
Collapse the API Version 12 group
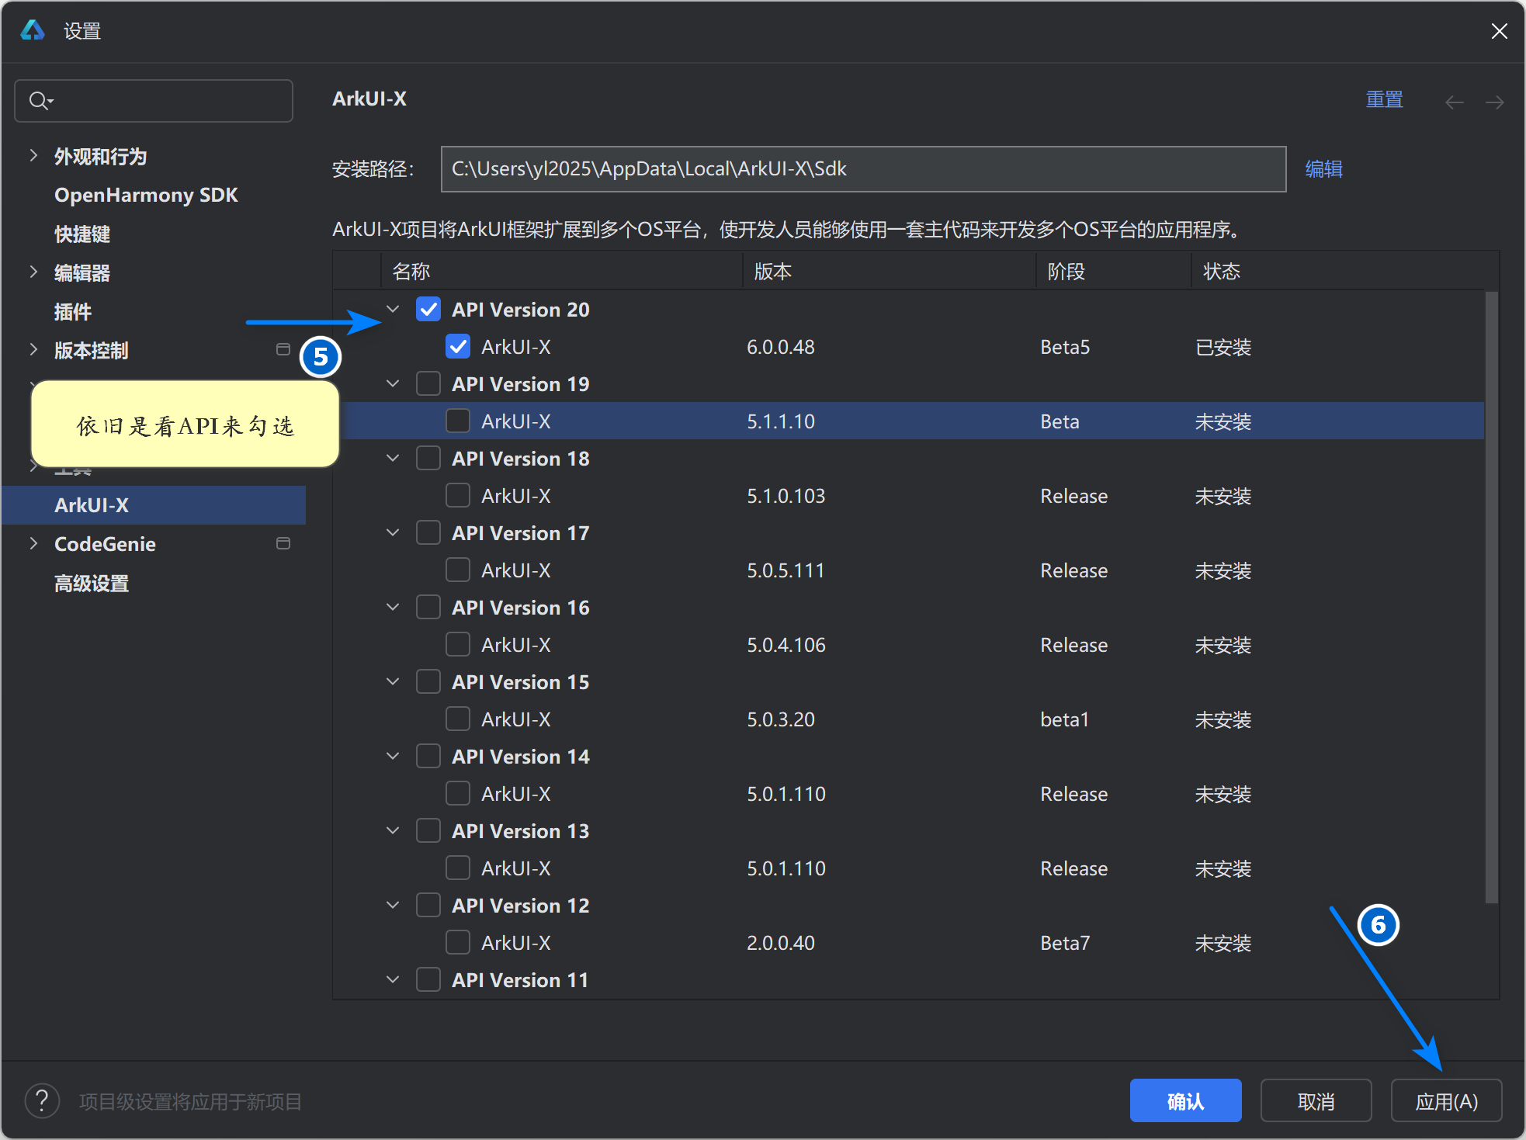tap(394, 906)
